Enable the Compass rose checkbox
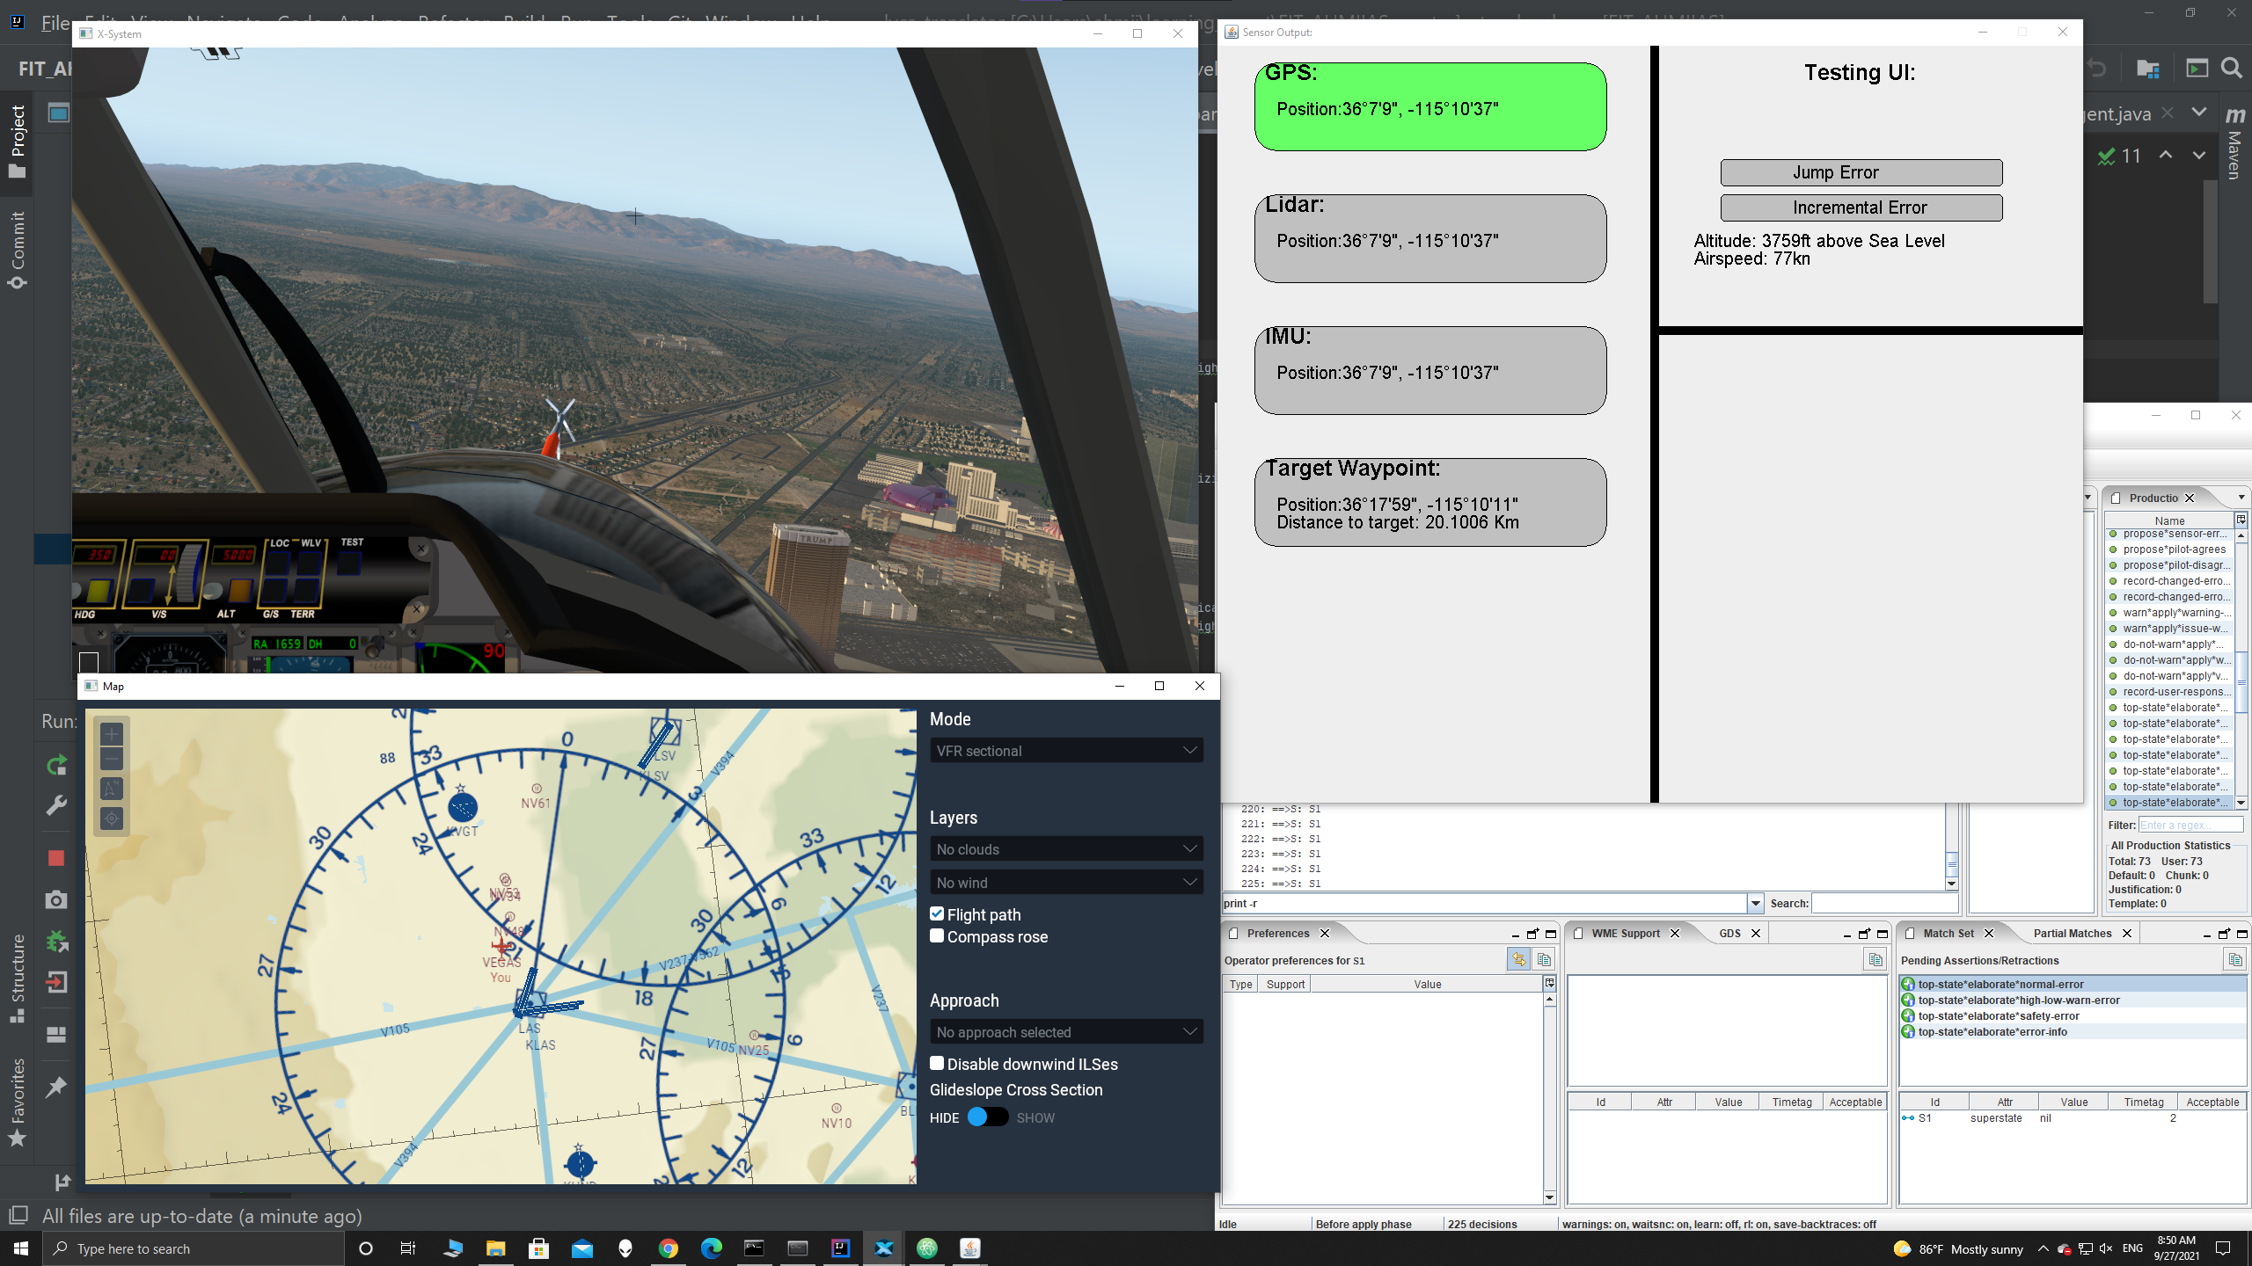The height and width of the screenshot is (1266, 2252). point(937,936)
